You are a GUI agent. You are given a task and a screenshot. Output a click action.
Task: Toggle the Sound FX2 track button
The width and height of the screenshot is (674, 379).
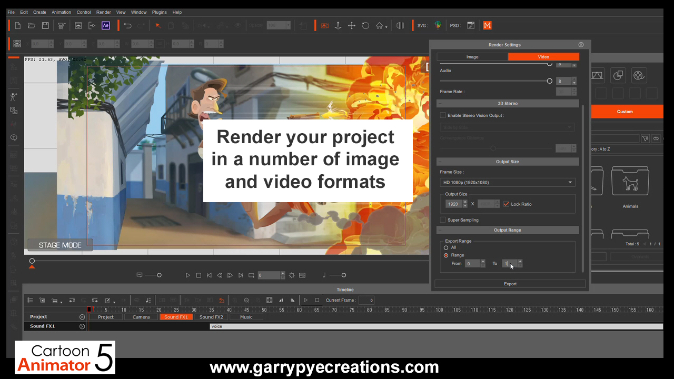point(211,317)
